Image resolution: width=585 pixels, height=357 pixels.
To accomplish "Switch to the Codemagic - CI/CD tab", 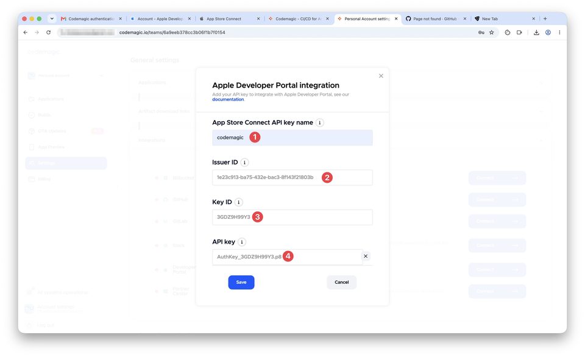I will click(299, 19).
